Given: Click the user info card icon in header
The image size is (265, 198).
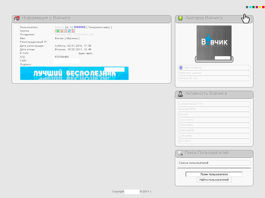Looking at the screenshot, I should click(x=17, y=18).
